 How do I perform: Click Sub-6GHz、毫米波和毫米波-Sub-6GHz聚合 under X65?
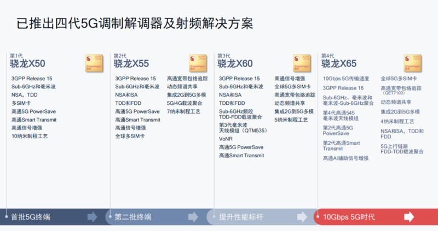tap(348, 100)
